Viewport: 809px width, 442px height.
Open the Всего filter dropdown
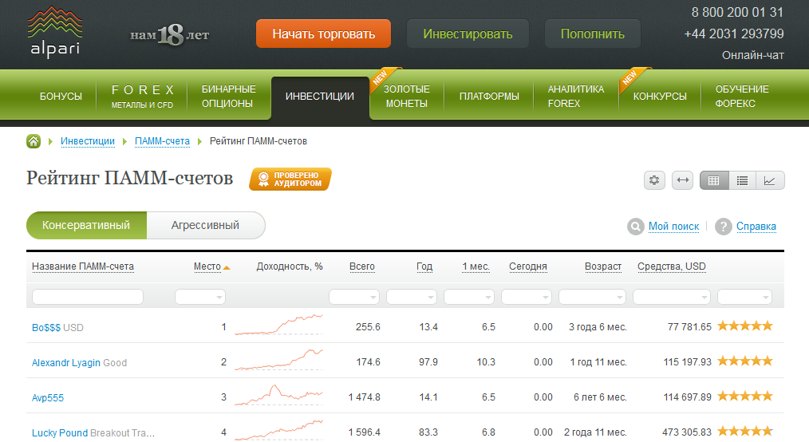(354, 297)
